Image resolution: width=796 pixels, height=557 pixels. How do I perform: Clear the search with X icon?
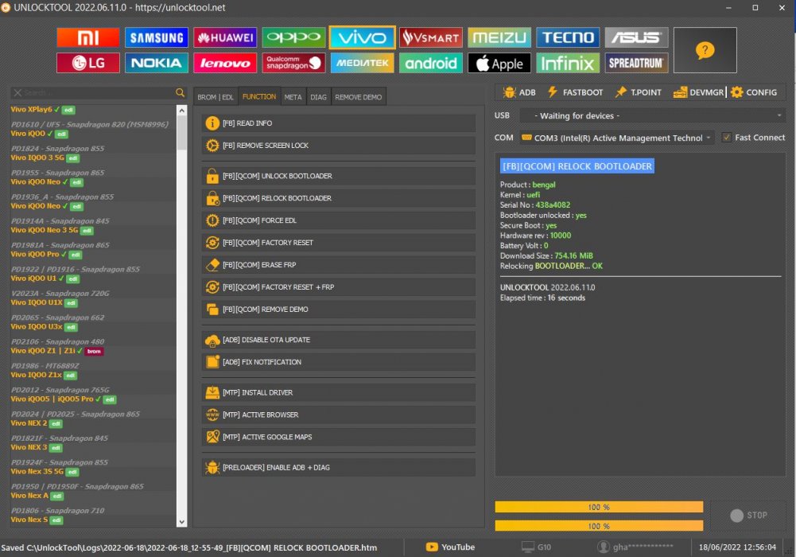[17, 92]
